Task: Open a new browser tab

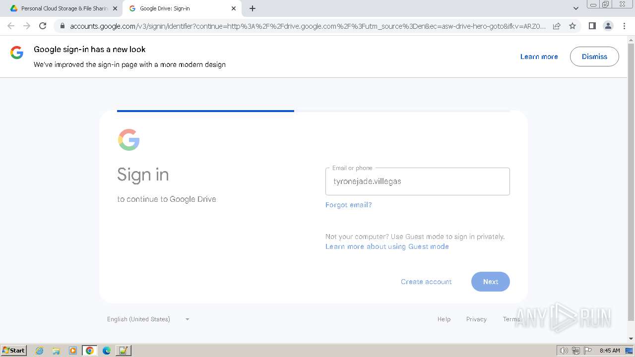Action: (253, 8)
